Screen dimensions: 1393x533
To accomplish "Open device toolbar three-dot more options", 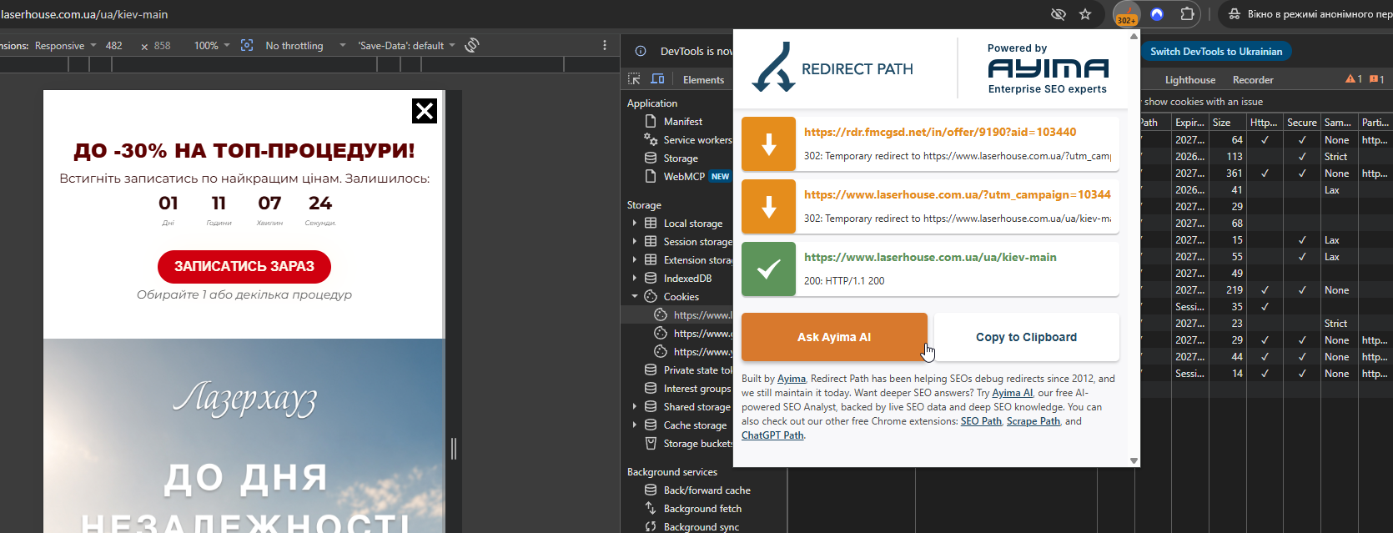I will coord(605,45).
